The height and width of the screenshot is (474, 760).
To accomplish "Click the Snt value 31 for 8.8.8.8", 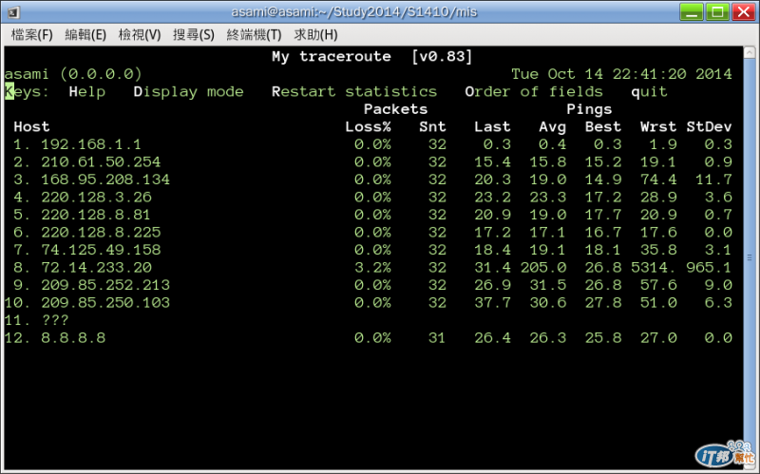I will click(x=437, y=338).
